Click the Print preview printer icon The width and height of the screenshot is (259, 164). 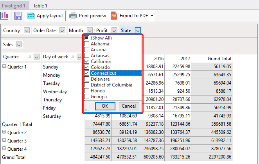tap(73, 16)
